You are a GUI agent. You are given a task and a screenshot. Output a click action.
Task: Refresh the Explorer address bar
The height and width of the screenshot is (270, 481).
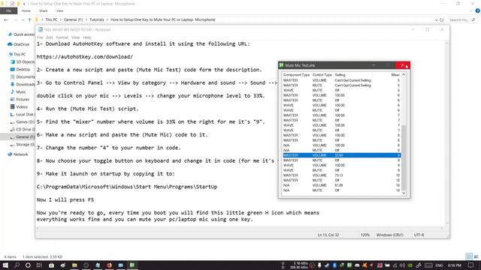pyautogui.click(x=442, y=19)
